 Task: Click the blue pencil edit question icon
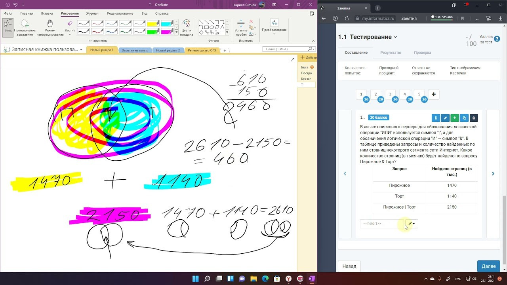pyautogui.click(x=445, y=118)
